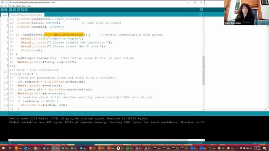The image size is (269, 151).
Task: Click the console scrollbar left arrow
Action: (x=9, y=140)
